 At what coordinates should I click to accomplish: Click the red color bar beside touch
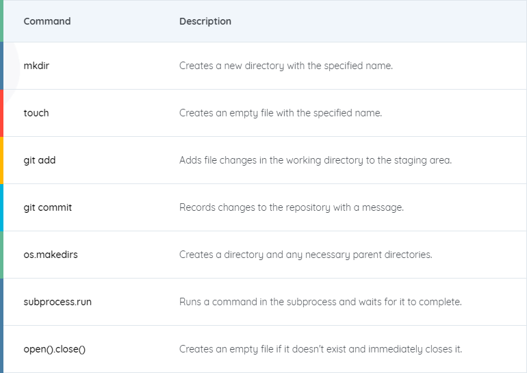1,113
